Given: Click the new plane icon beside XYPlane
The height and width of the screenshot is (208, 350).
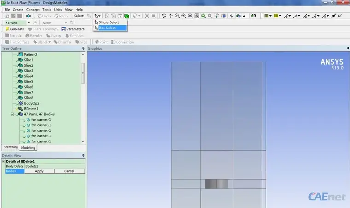Looking at the screenshot, I should pyautogui.click(x=35, y=22).
